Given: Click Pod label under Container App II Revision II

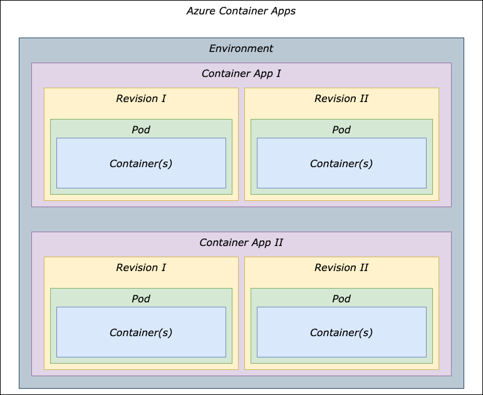Looking at the screenshot, I should 341,299.
